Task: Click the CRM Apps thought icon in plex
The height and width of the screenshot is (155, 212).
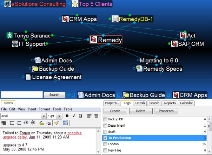Action: [65, 19]
